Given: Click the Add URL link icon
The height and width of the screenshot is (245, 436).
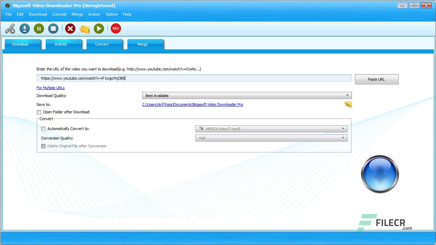Looking at the screenshot, I should coord(10,29).
